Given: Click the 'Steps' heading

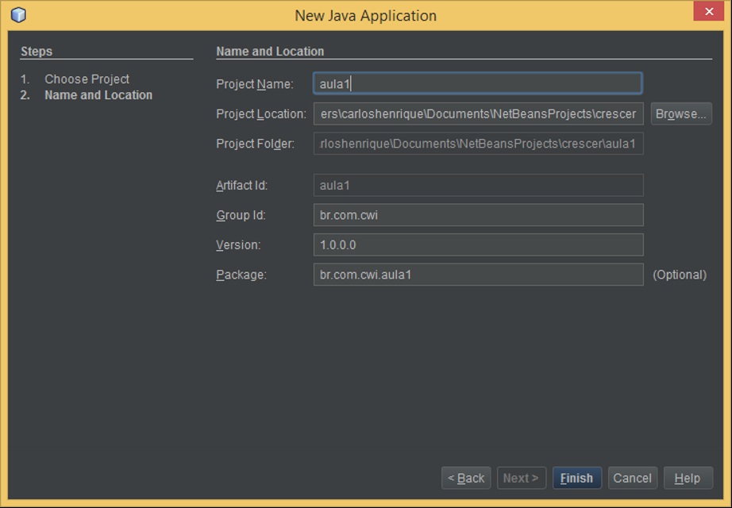Looking at the screenshot, I should coord(37,52).
